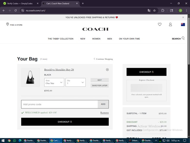Open the browser extensions puzzle icon
Viewport: 190px width, 143px height.
[x=163, y=11]
